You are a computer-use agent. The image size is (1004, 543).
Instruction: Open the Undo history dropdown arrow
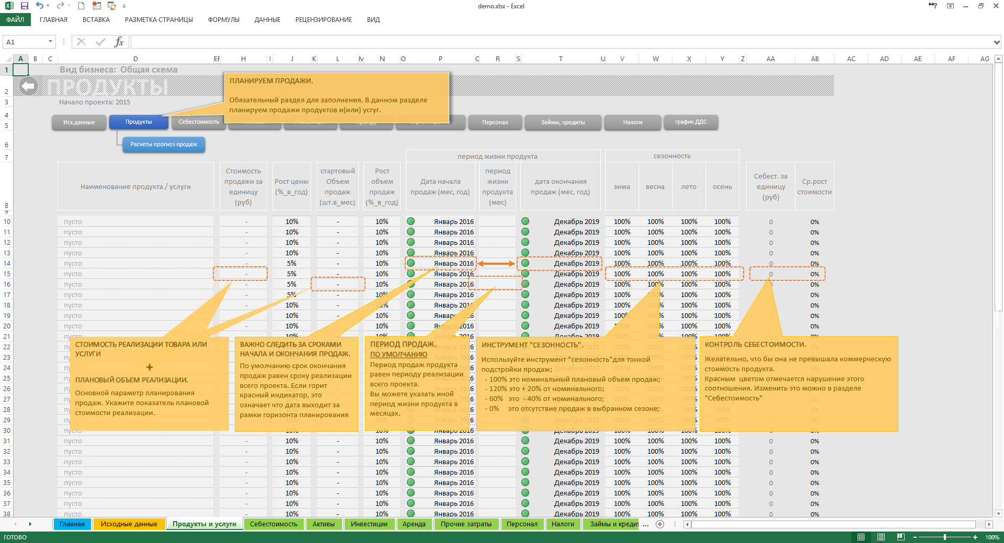pos(48,6)
